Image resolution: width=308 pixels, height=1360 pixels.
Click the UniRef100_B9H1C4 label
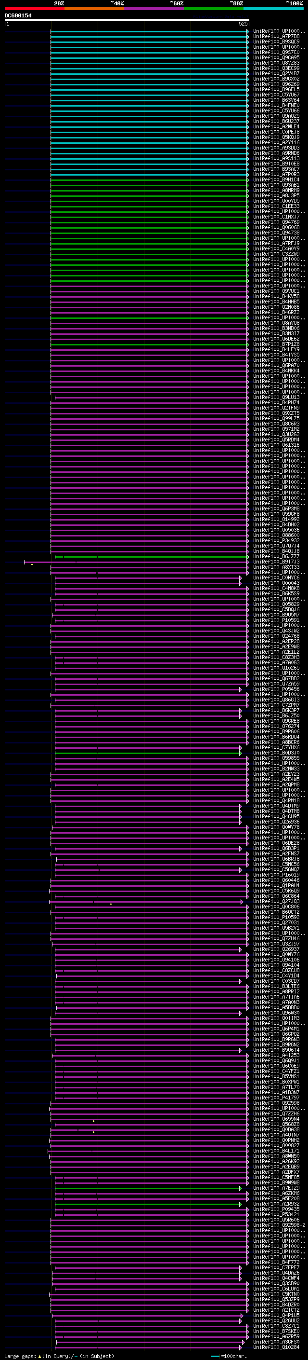pos(276,180)
